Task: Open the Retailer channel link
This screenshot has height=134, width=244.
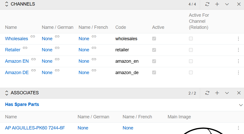Action: tap(13, 50)
